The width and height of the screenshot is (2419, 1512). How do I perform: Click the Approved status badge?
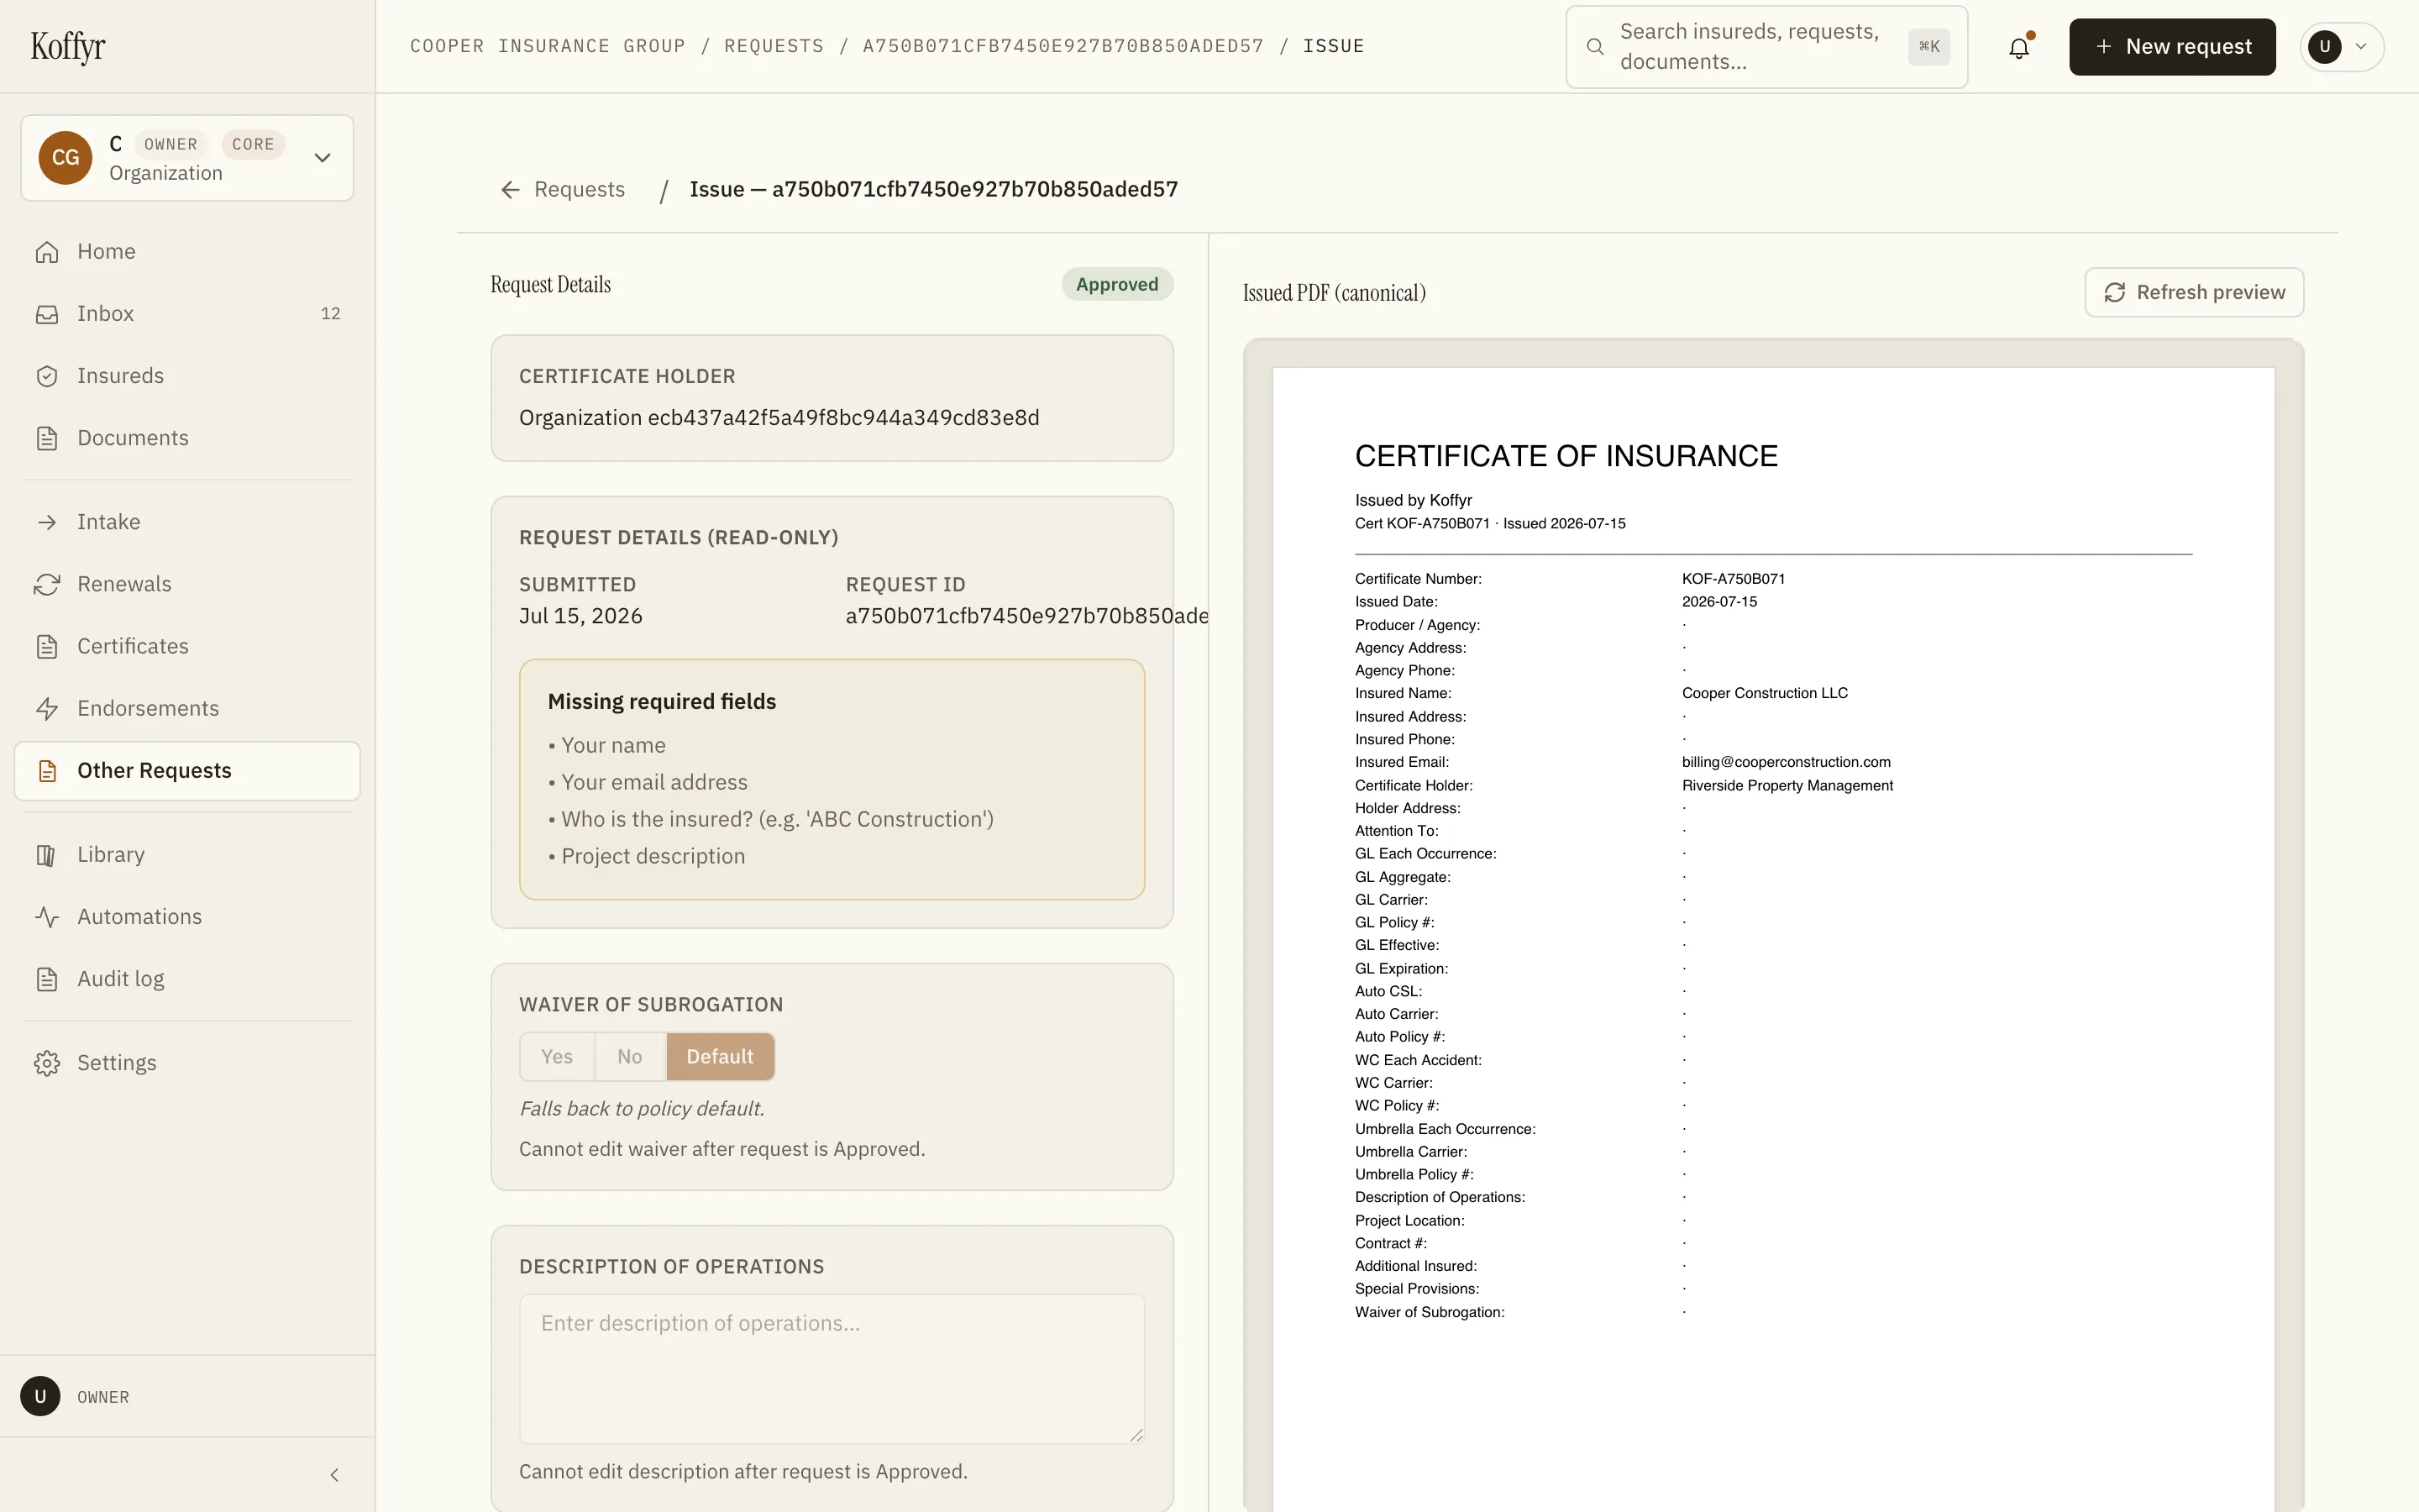[x=1116, y=285]
